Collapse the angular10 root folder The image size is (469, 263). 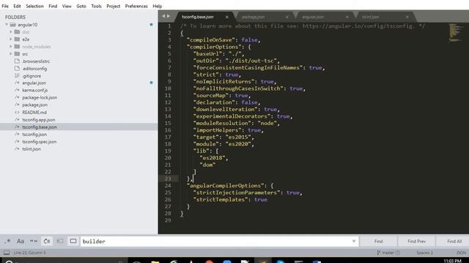pos(7,25)
